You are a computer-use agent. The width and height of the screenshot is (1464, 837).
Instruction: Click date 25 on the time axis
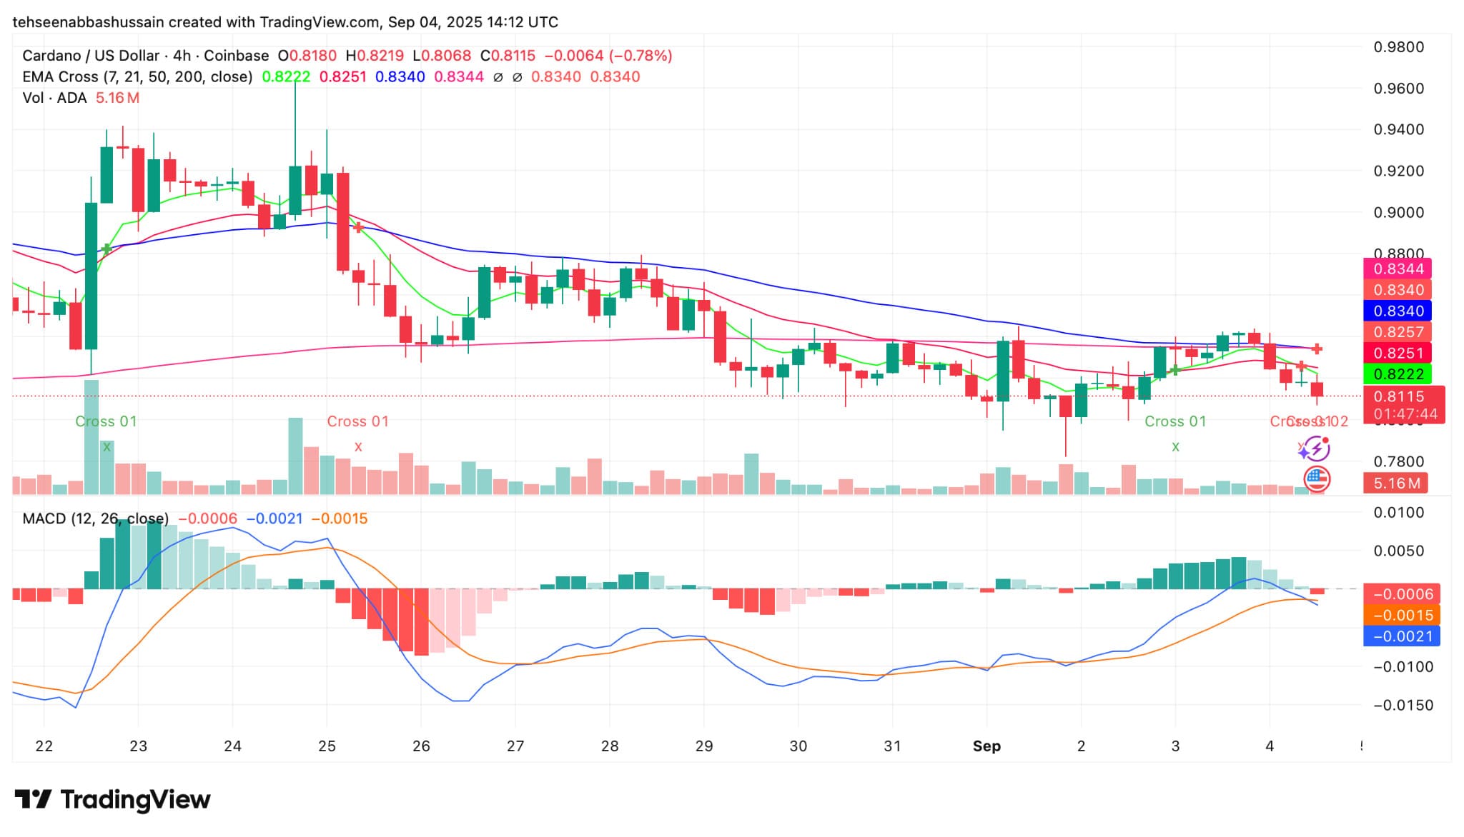[327, 746]
